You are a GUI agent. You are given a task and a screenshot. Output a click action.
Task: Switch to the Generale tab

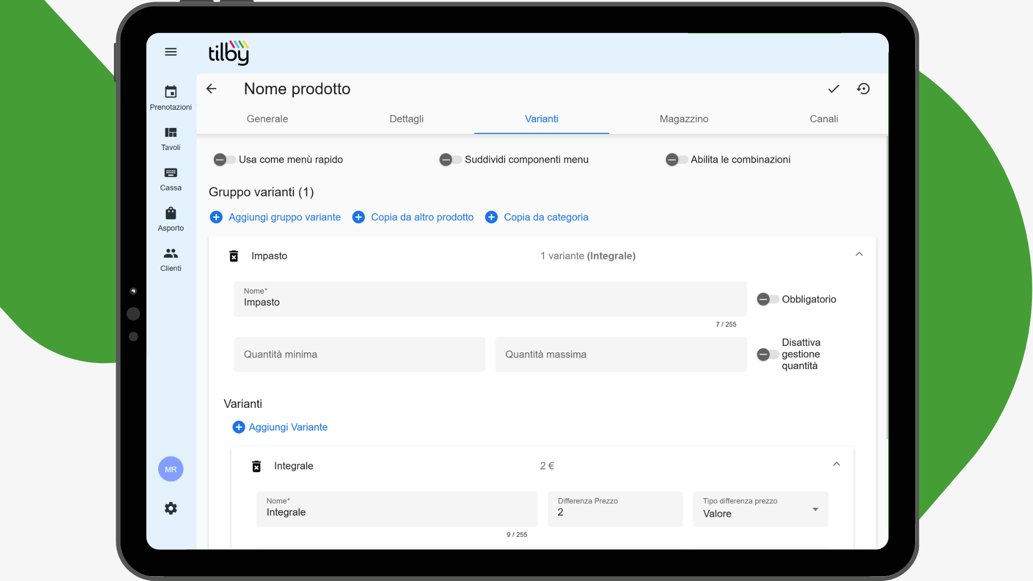coord(267,119)
